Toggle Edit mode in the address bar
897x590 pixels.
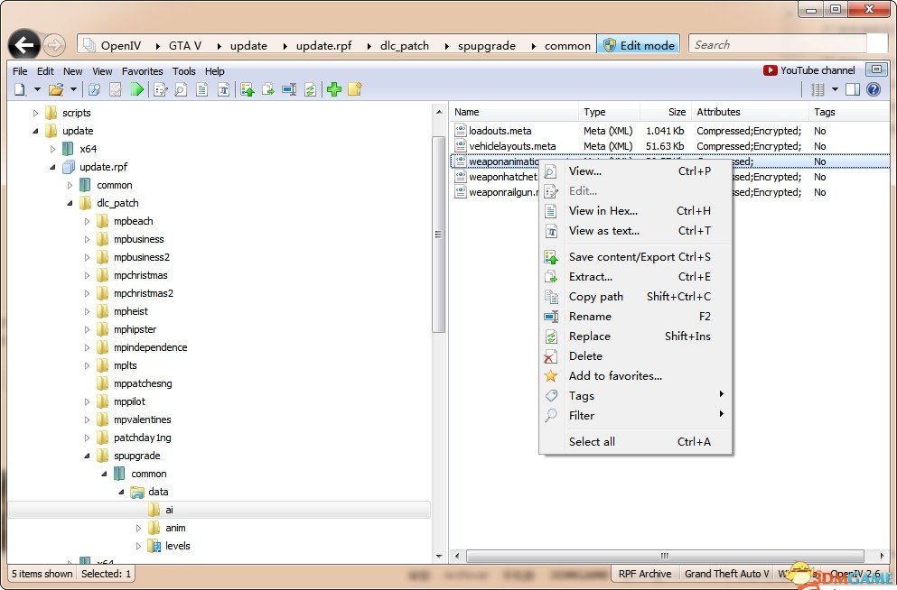[639, 45]
